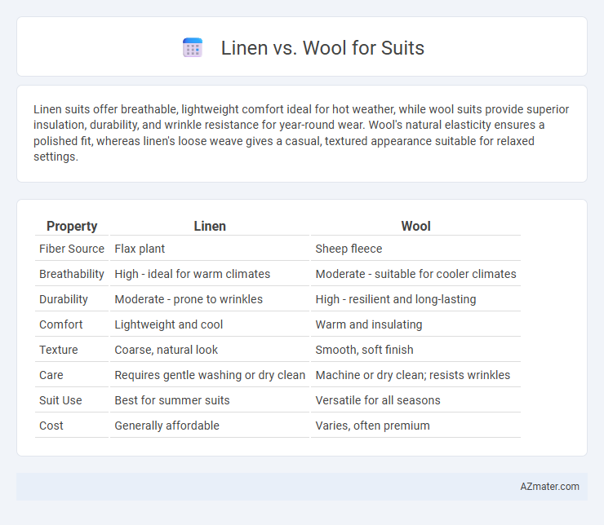Select the 'Property' column header
This screenshot has width=604, height=525.
(72, 226)
